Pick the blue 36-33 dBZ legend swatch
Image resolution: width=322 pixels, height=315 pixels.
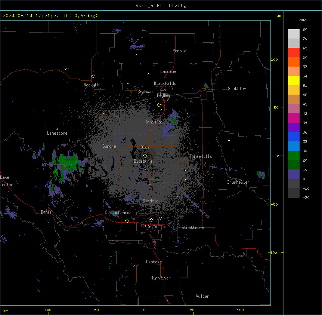coord(294,137)
